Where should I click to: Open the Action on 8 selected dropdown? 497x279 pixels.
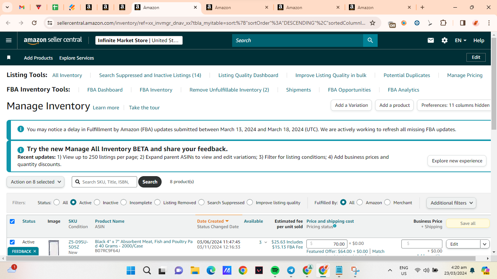(x=36, y=182)
